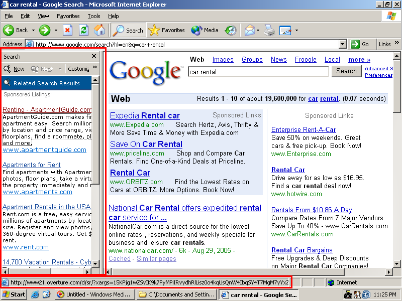Go back using the green Back arrow
The height and width of the screenshot is (301, 402).
[16, 30]
